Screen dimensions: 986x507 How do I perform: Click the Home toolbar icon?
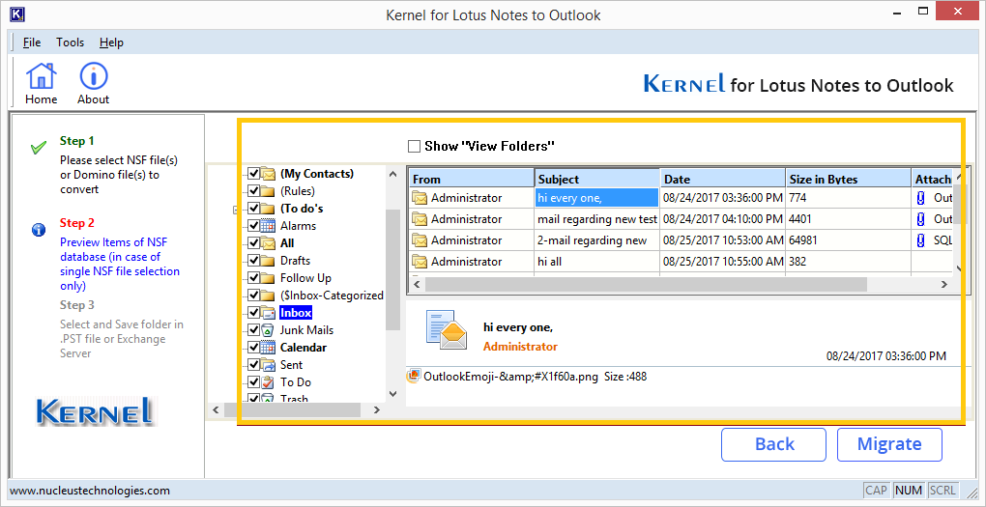[41, 76]
